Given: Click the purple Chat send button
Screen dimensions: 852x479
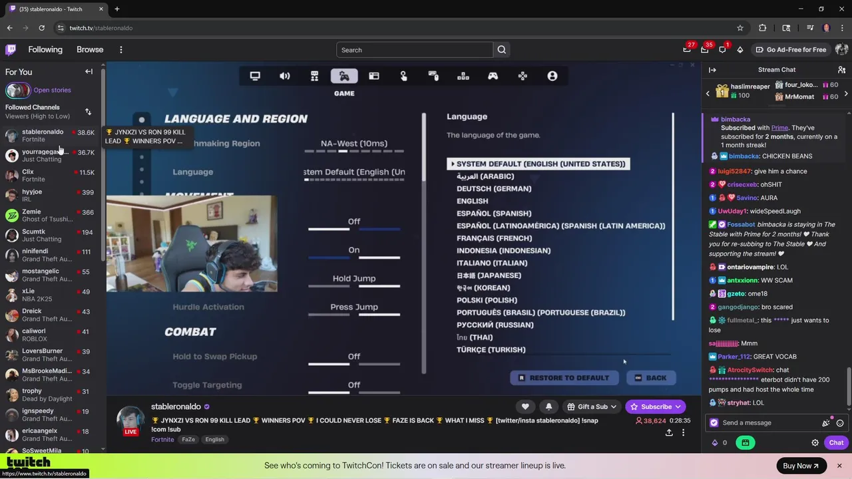Looking at the screenshot, I should coord(836,442).
